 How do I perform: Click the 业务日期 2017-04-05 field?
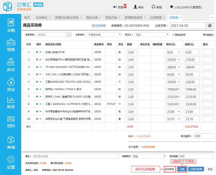coord(188,26)
